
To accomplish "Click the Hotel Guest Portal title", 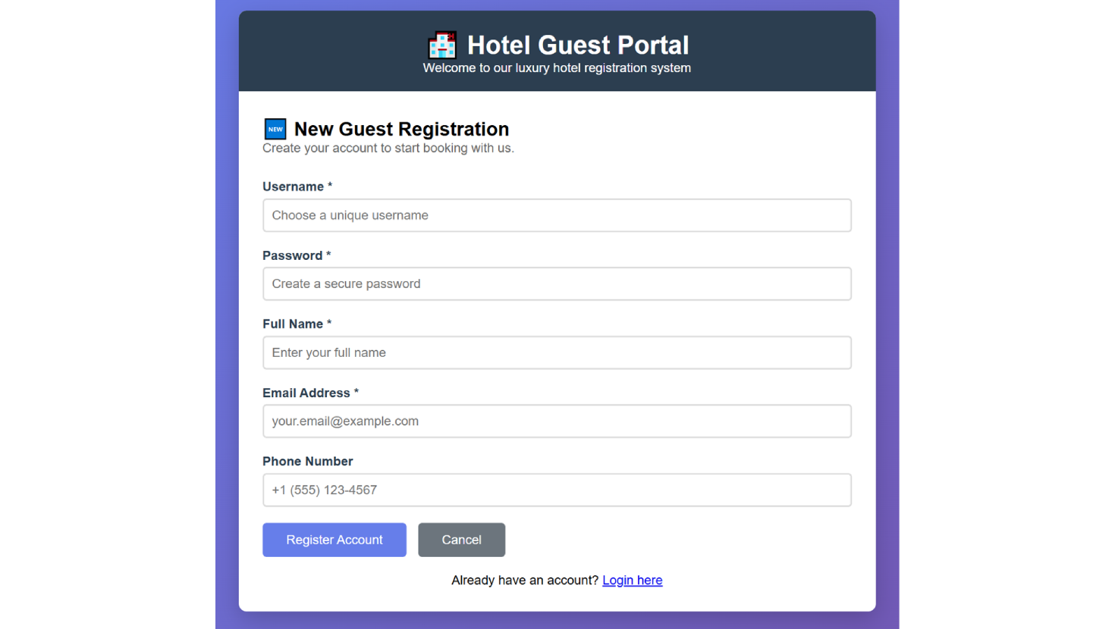I will (577, 45).
